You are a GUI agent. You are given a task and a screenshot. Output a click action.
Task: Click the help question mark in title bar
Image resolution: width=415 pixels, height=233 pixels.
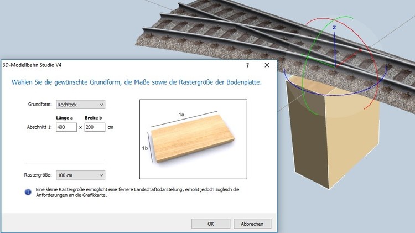(x=248, y=65)
